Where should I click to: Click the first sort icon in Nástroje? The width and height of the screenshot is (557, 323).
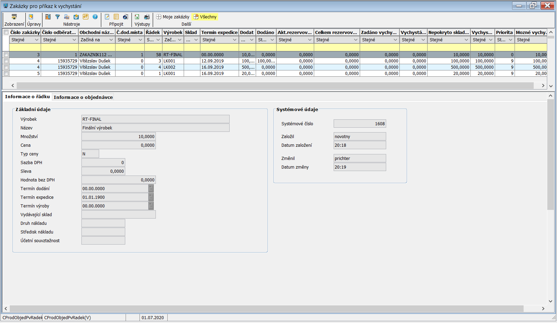click(x=48, y=17)
